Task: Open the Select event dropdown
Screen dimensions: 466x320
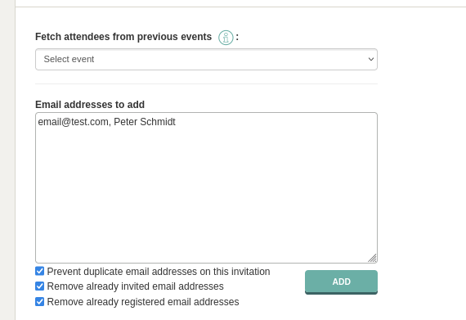Action: [x=206, y=60]
